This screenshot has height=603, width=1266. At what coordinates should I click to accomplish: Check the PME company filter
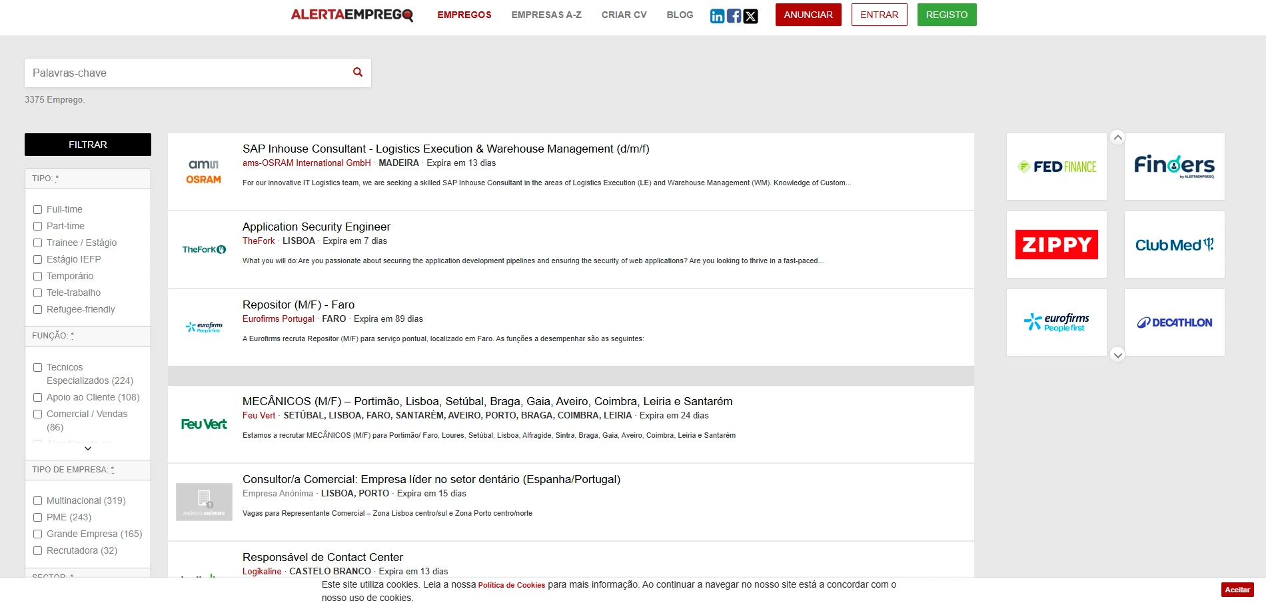coord(38,517)
